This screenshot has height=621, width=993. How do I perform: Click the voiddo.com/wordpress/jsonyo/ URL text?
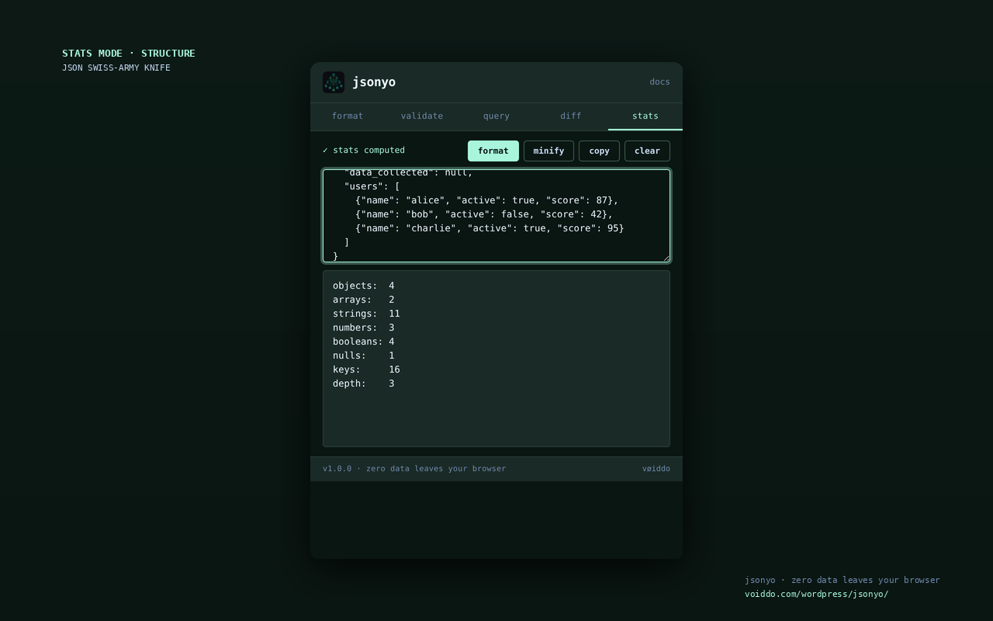[x=816, y=595]
